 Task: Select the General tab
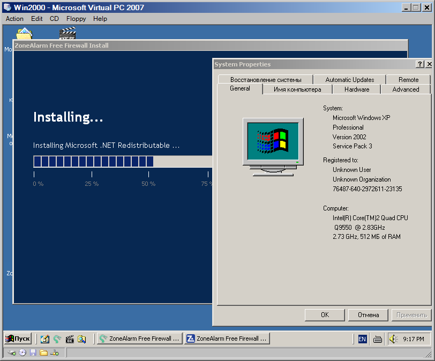239,88
